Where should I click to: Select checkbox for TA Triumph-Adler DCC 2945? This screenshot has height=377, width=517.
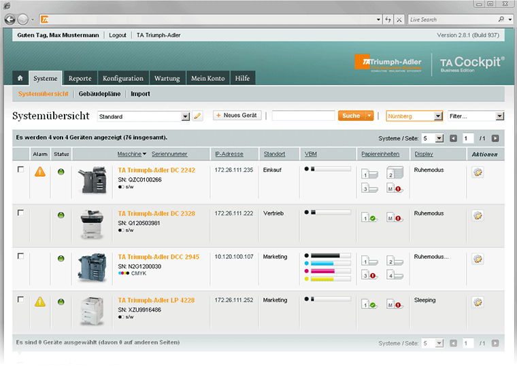pyautogui.click(x=20, y=256)
